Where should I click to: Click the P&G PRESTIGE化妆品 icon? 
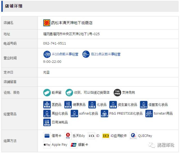click(x=104, y=113)
